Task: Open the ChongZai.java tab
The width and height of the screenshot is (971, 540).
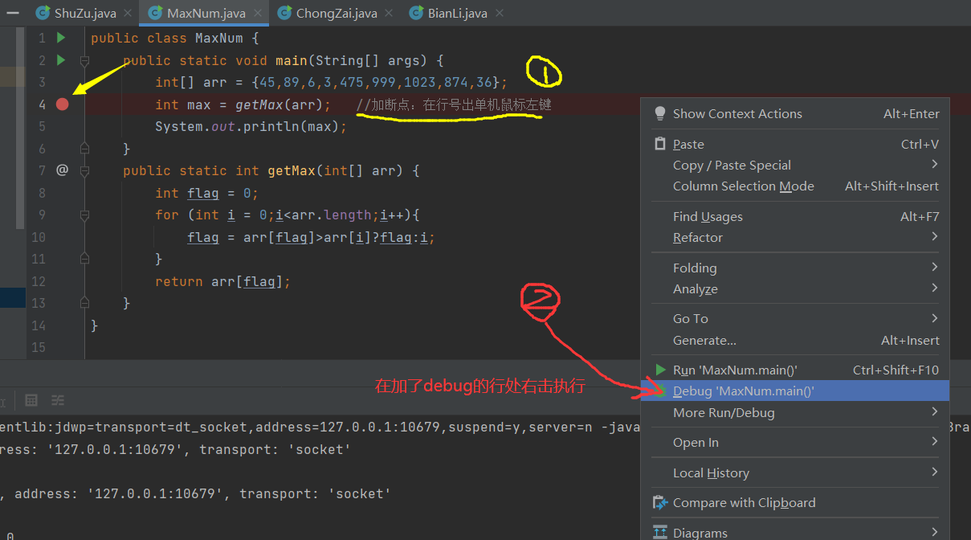Action: click(x=337, y=13)
